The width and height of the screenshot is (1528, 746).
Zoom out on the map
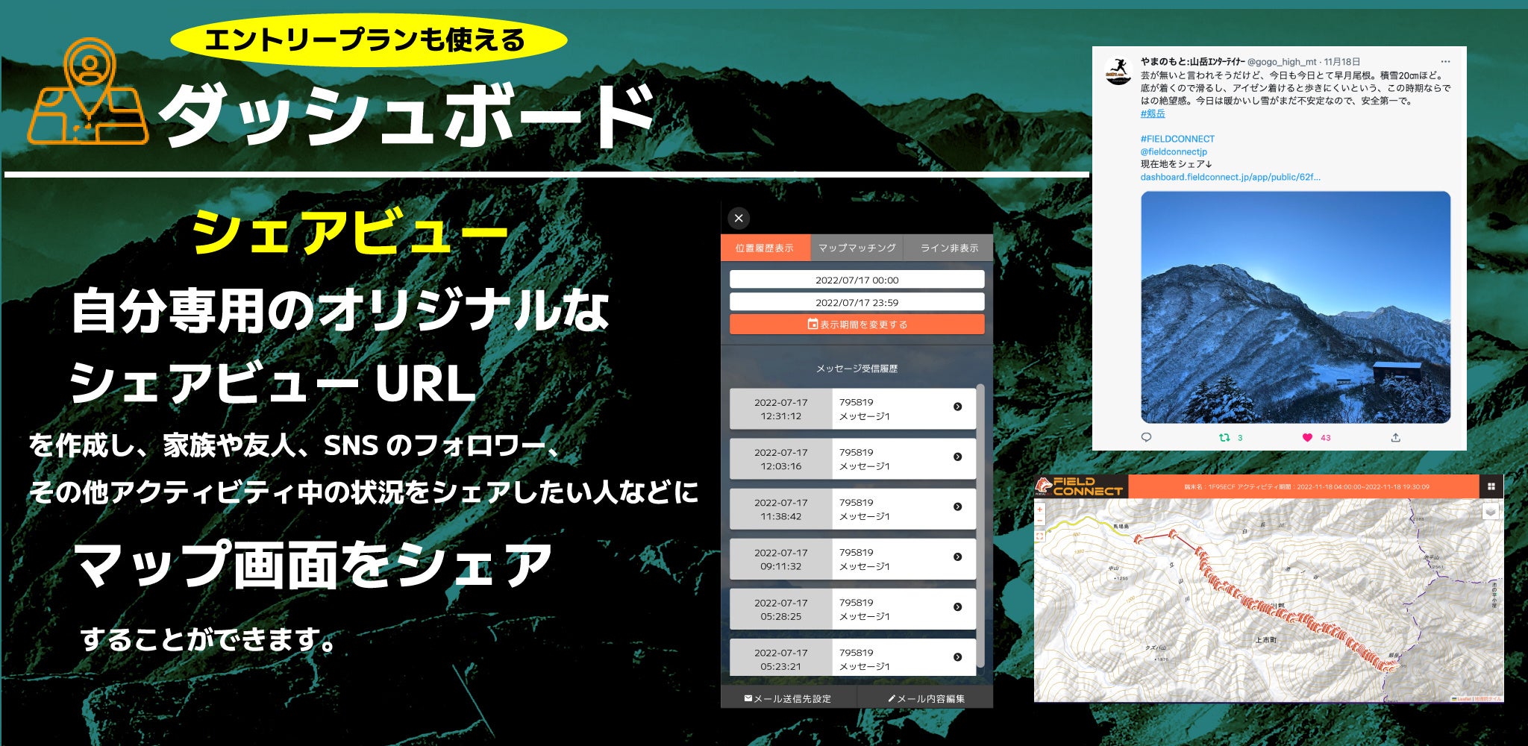1040,521
